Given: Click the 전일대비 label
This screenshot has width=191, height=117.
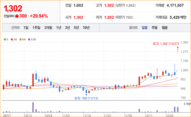Looking at the screenshot, I should point(9,16).
